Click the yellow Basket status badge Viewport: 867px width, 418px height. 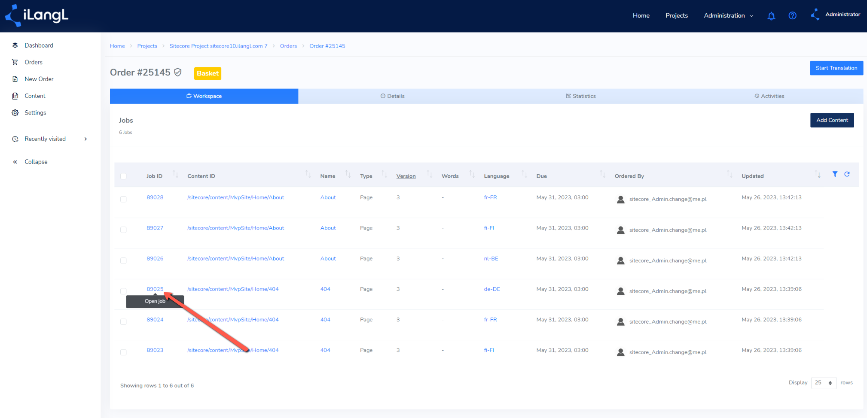208,73
